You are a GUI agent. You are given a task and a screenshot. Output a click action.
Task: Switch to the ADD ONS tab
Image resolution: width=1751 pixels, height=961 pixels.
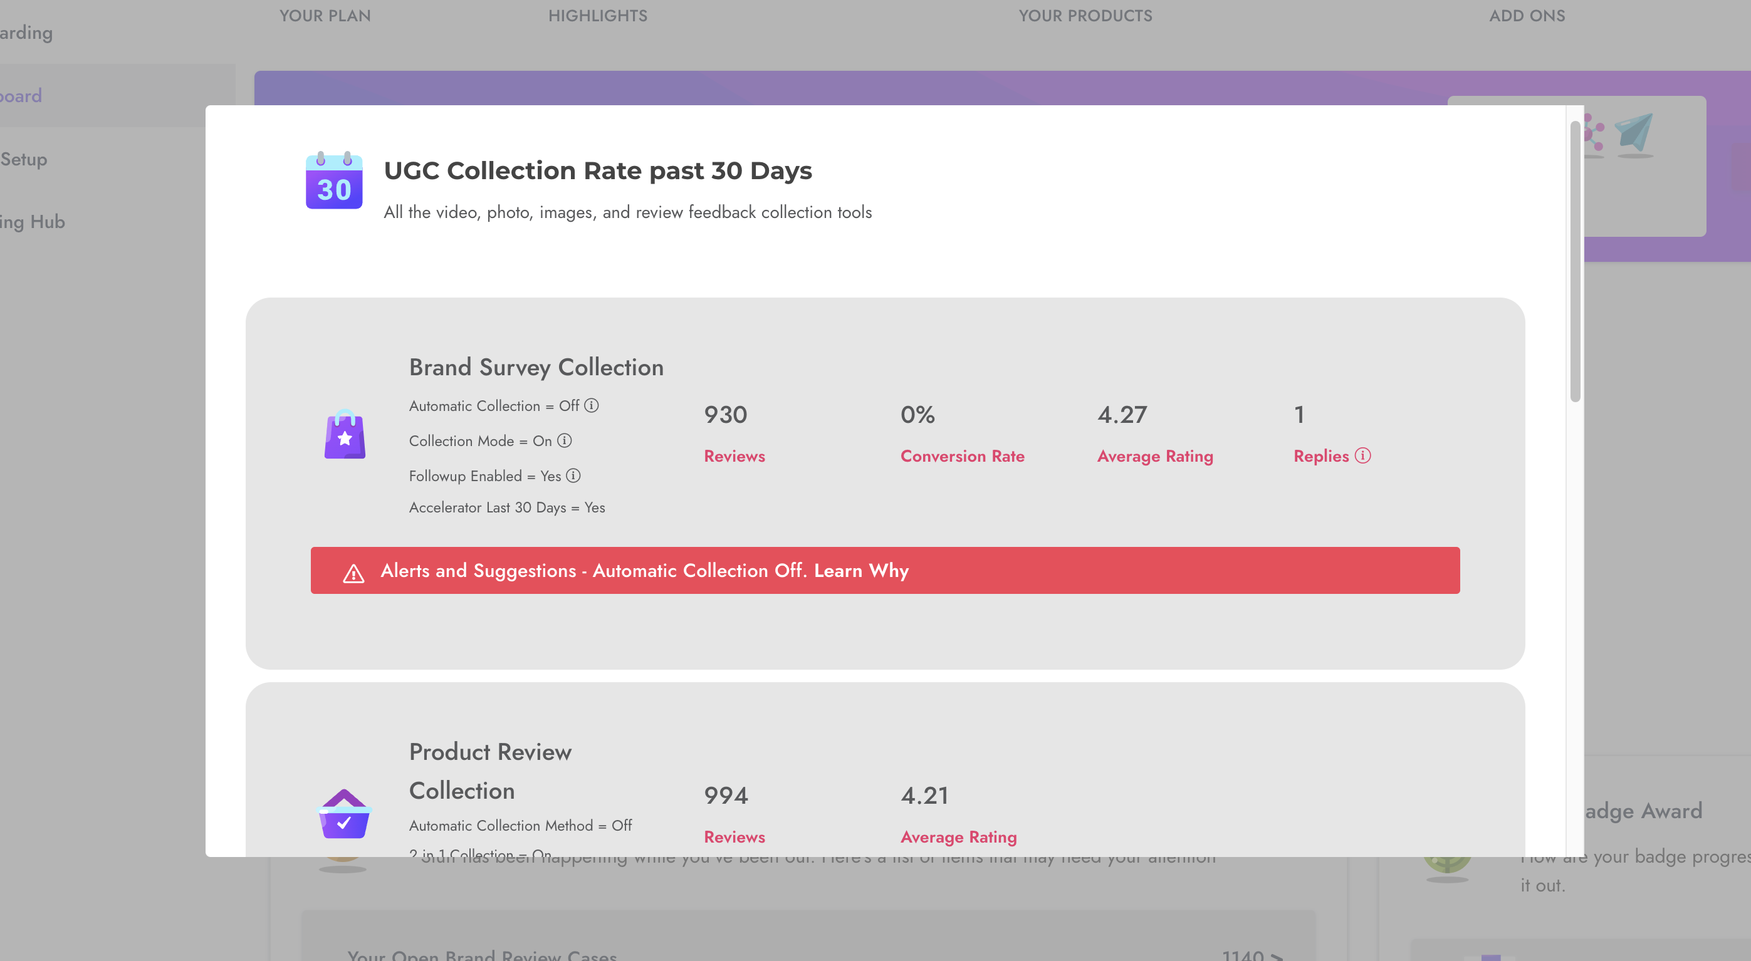pos(1527,16)
